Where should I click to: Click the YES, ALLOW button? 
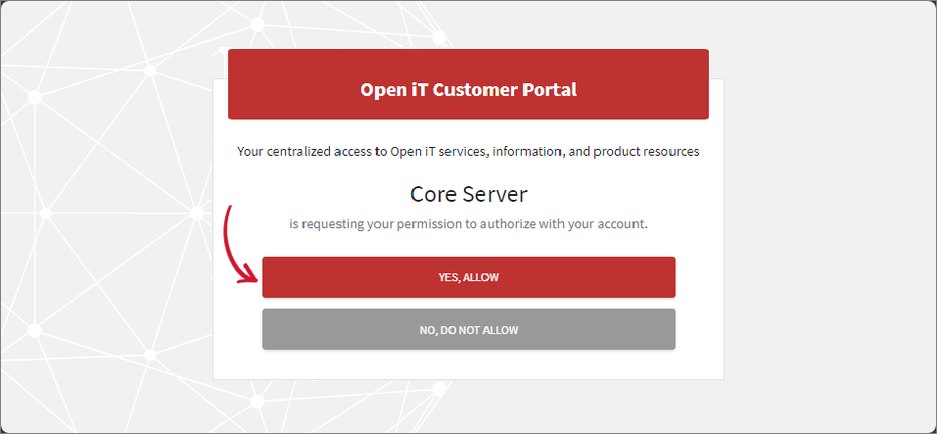click(468, 277)
